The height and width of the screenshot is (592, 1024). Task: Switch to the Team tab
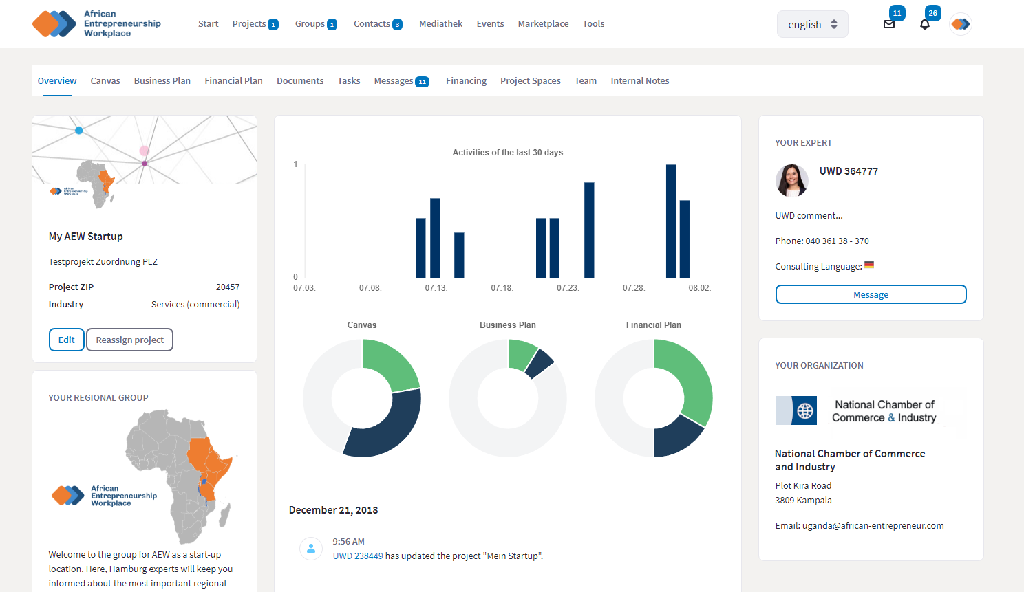[x=586, y=81]
